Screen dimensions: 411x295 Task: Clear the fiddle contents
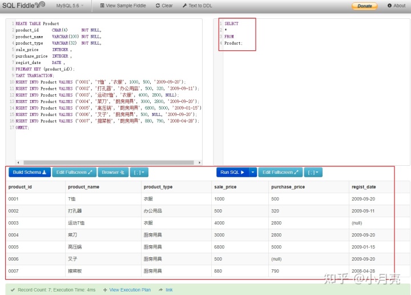pos(164,6)
